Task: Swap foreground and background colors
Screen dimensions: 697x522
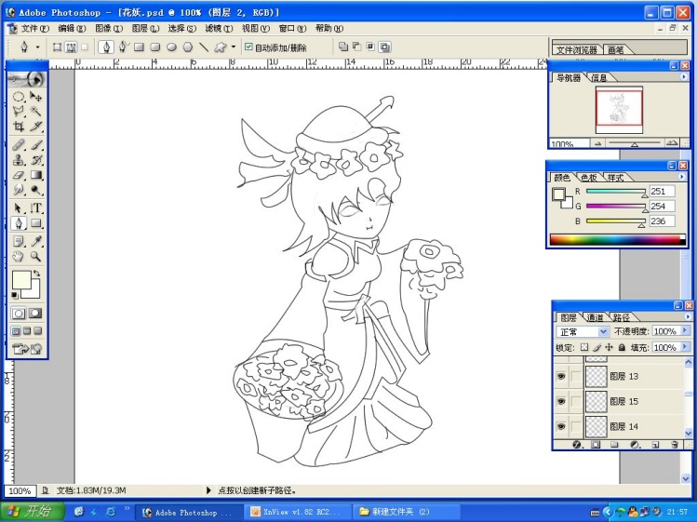Action: click(36, 274)
